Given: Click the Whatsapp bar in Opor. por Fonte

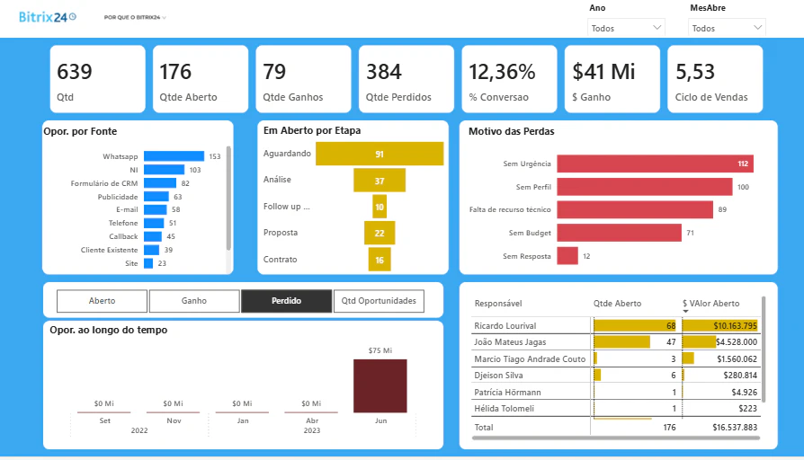Looking at the screenshot, I should click(174, 156).
